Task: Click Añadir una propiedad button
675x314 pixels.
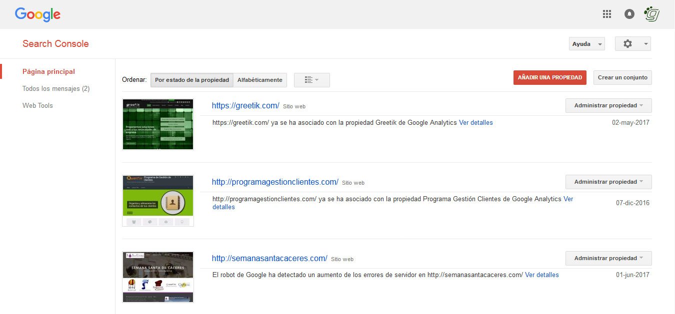Action: tap(550, 77)
